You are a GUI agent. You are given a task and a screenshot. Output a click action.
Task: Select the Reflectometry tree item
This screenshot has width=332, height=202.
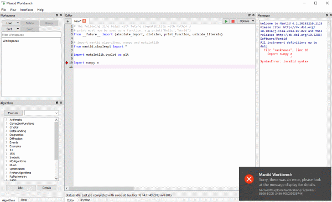click(x=18, y=177)
